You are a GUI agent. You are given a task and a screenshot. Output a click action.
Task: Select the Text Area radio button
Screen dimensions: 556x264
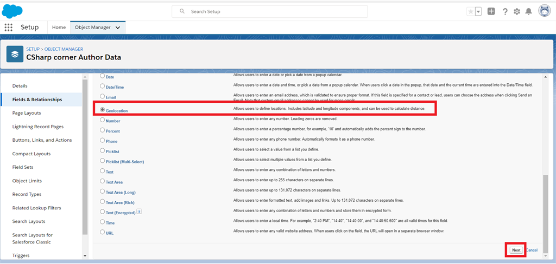(x=103, y=181)
